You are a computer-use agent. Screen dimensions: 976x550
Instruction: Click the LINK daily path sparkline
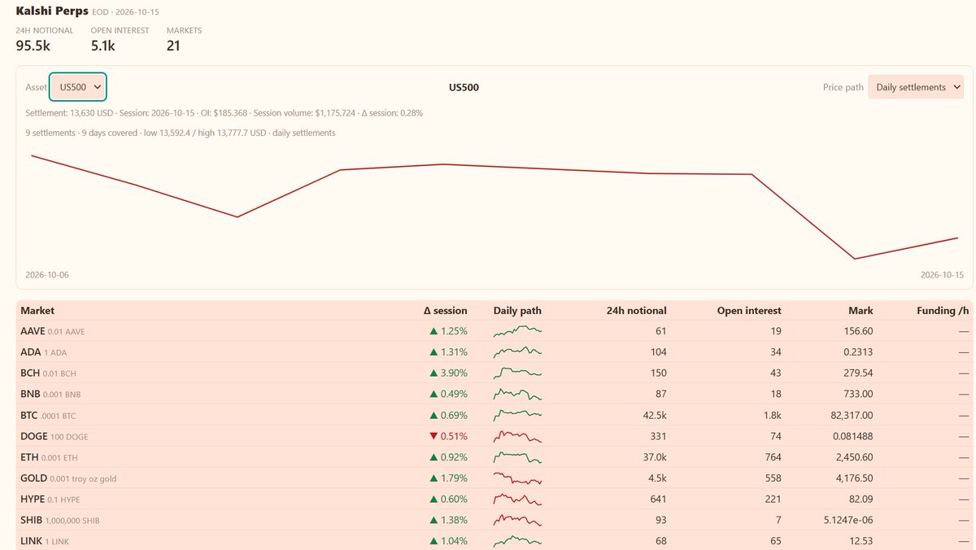click(x=517, y=540)
